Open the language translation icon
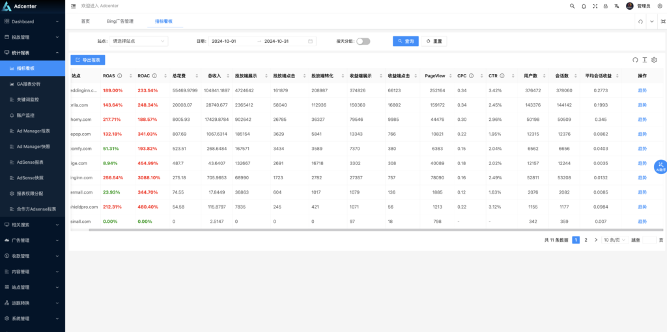 [x=616, y=6]
